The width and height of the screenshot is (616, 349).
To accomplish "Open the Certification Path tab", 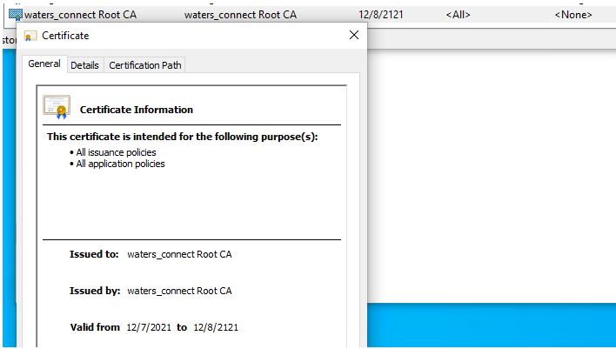I will 145,65.
